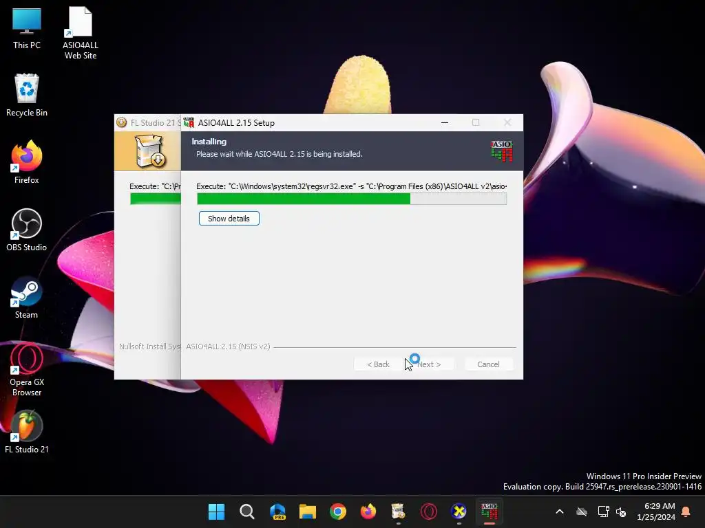Select the Steam desktop shortcut

(27, 297)
